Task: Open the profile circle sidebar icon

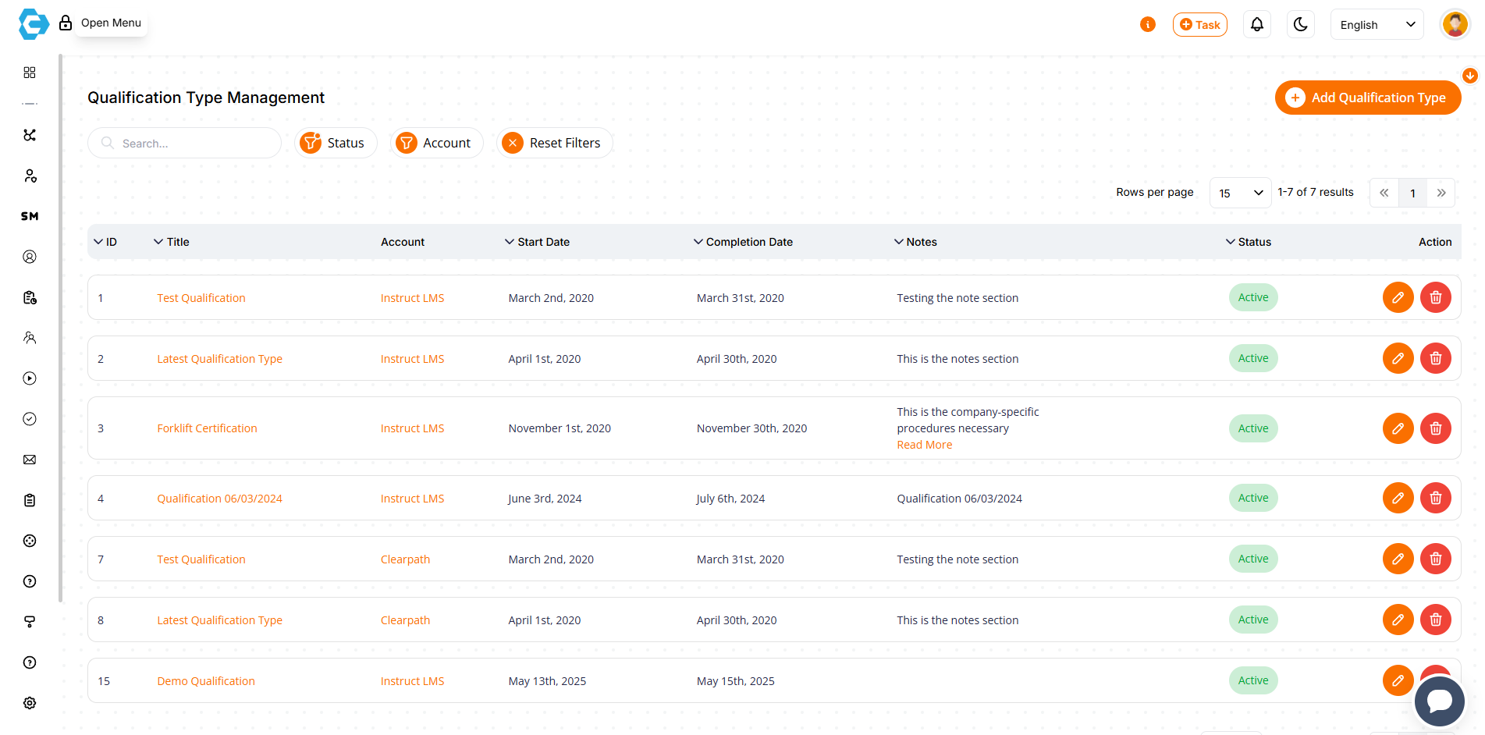Action: tap(30, 257)
